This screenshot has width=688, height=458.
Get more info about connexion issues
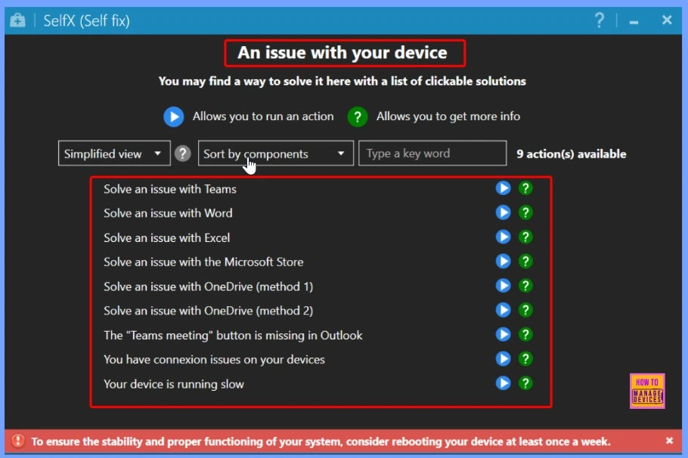tap(525, 359)
